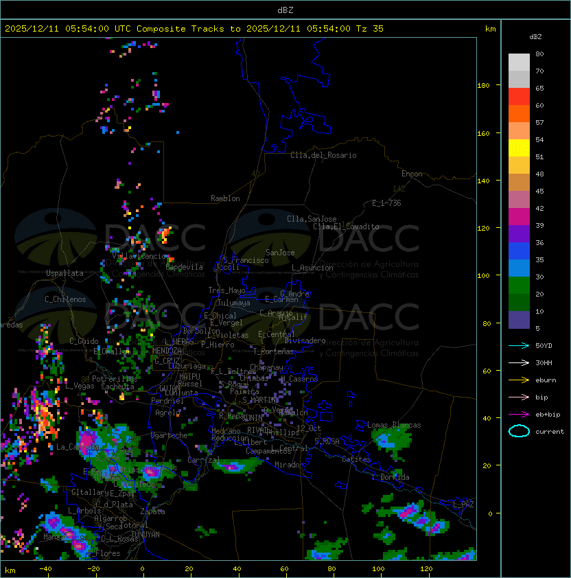
Task: Click the 30HM white arrow legend icon
Action: tap(519, 362)
